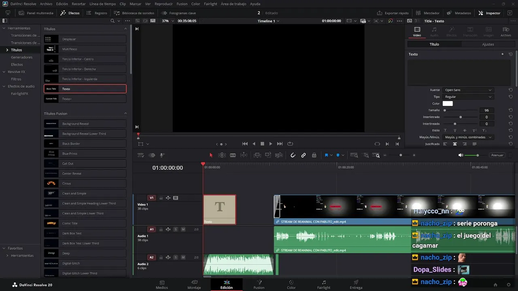518x291 pixels.
Task: Choose center text justification
Action: pyautogui.click(x=455, y=144)
